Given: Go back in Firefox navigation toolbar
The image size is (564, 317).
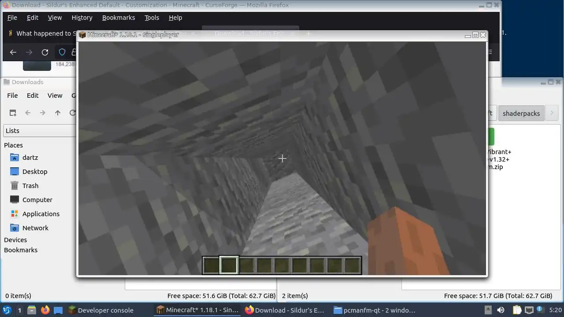Looking at the screenshot, I should 13,52.
